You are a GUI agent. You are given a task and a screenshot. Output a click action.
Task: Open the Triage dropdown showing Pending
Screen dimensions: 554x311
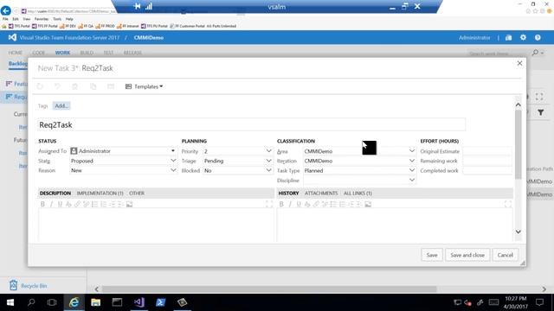(268, 161)
